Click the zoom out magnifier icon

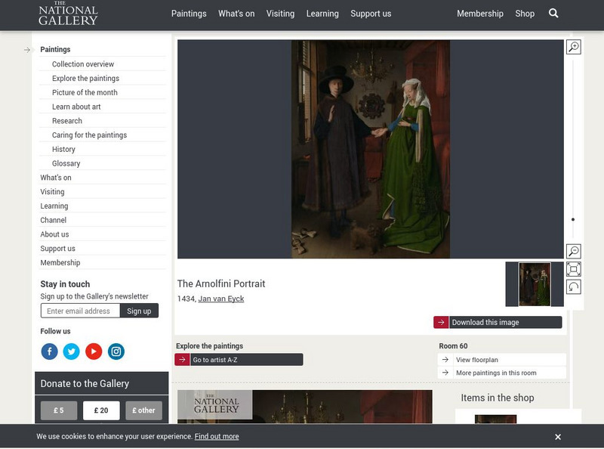point(573,252)
